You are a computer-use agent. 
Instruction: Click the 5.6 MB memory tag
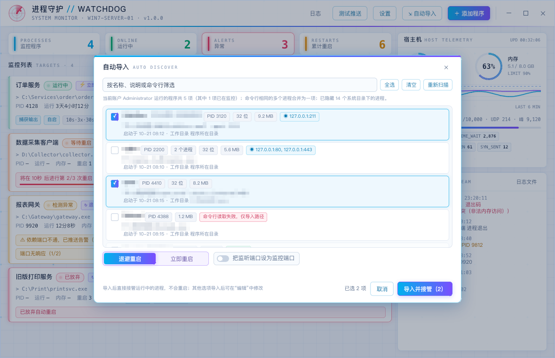click(231, 150)
